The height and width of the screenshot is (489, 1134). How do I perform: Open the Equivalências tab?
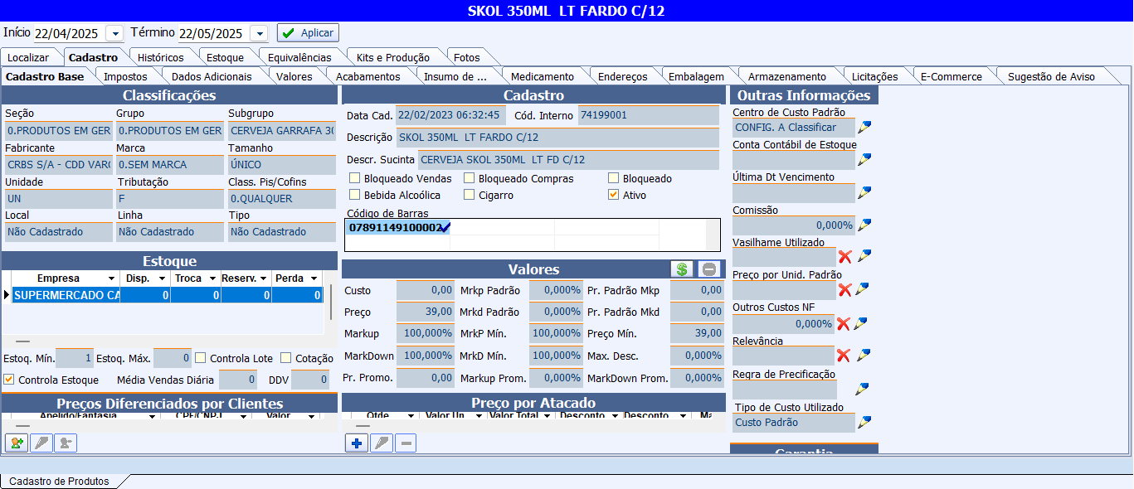tap(299, 57)
